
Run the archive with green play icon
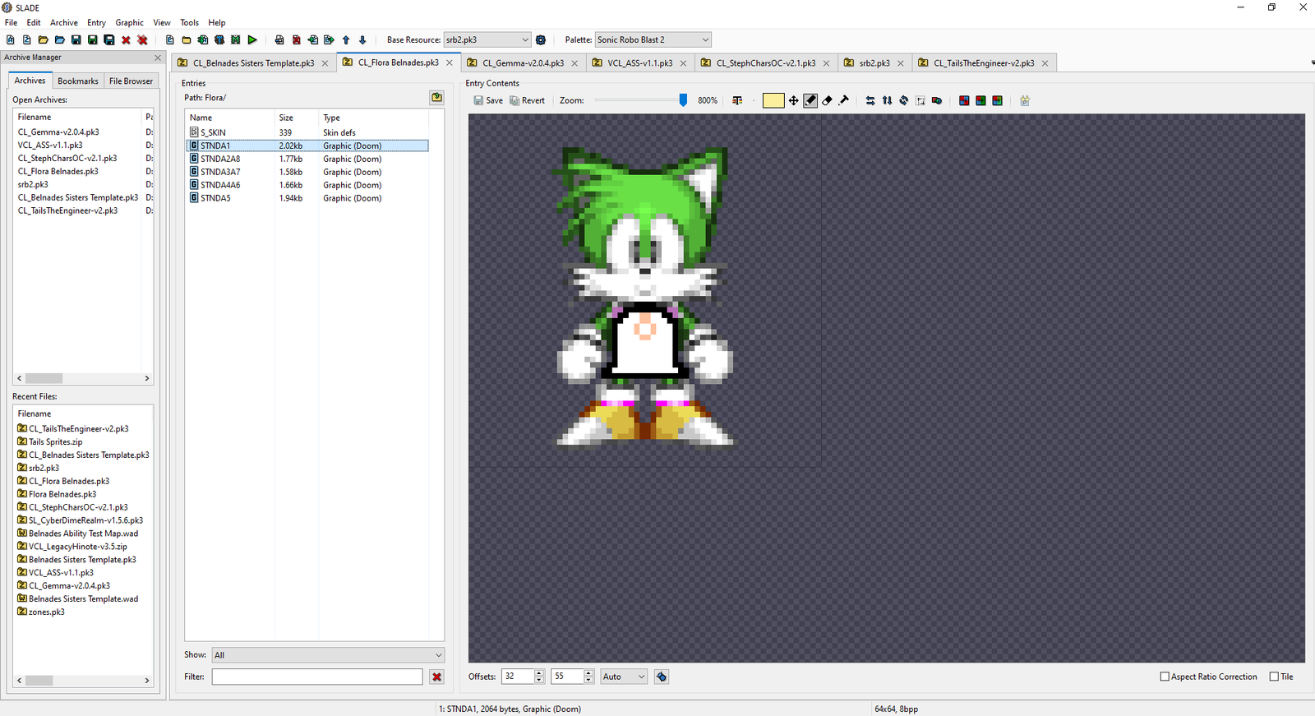click(252, 39)
